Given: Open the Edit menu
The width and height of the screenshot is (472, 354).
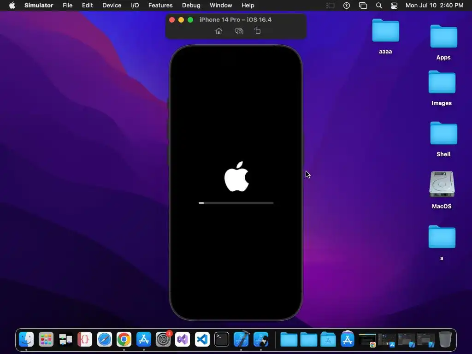Looking at the screenshot, I should 87,6.
